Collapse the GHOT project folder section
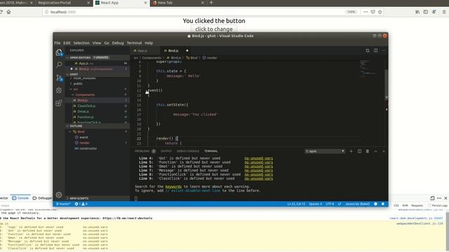The image size is (449, 252). tap(98, 74)
